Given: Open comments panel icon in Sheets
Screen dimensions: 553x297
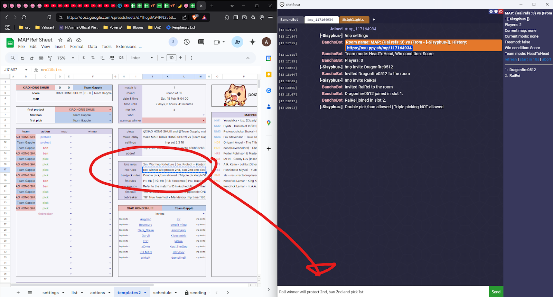Looking at the screenshot, I should (x=201, y=42).
